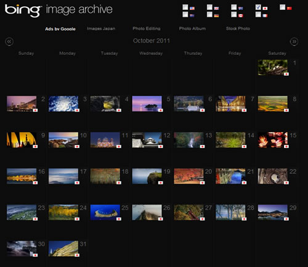Click the Japan flag badge on October 1 image
This screenshot has width=308, height=267.
click(286, 74)
